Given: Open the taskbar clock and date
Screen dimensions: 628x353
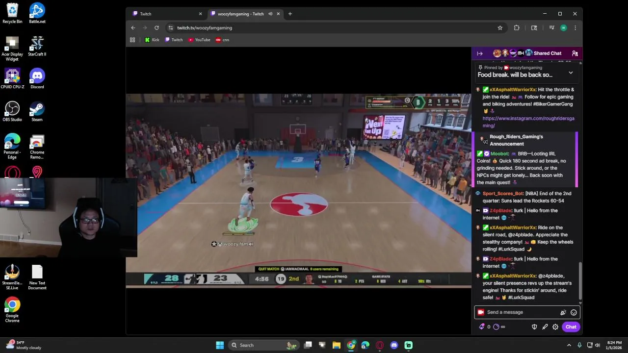Looking at the screenshot, I should (614, 345).
